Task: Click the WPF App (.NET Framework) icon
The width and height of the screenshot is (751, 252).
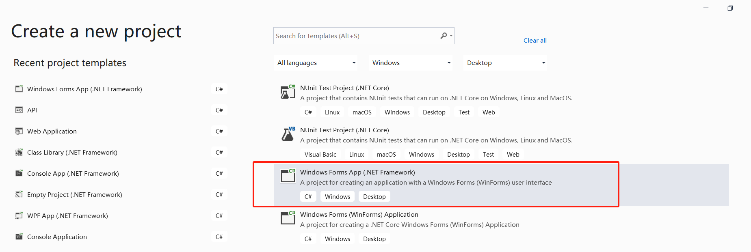Action: click(x=19, y=215)
